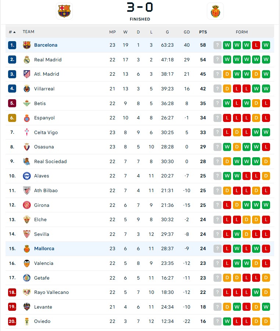Click the Celta Vigo crest icon
Viewport: 280px width, 331px height.
[27, 132]
